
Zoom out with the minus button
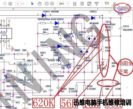tap(47, 4)
